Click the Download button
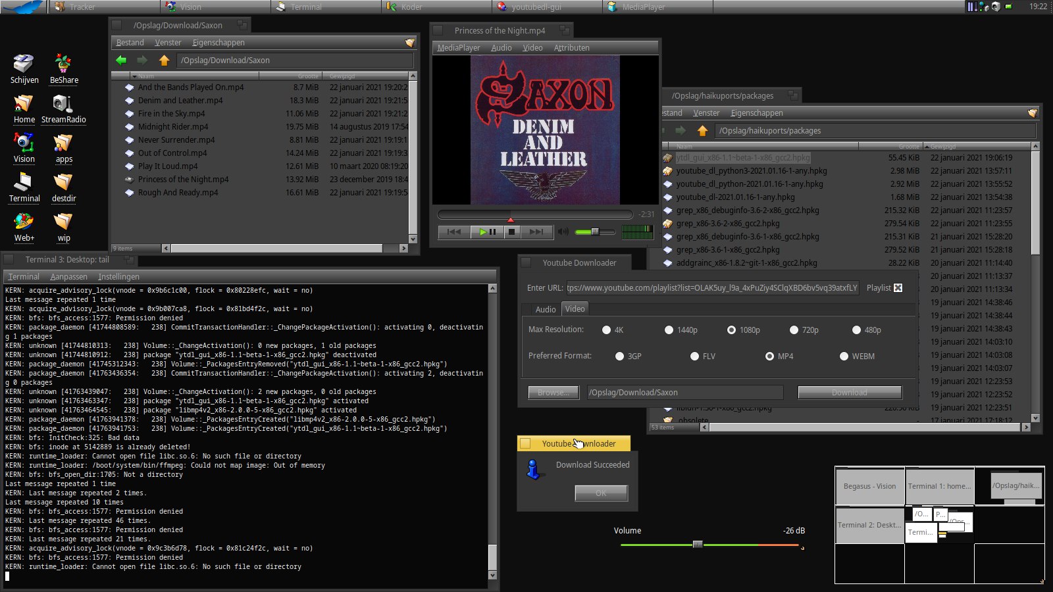 850,392
